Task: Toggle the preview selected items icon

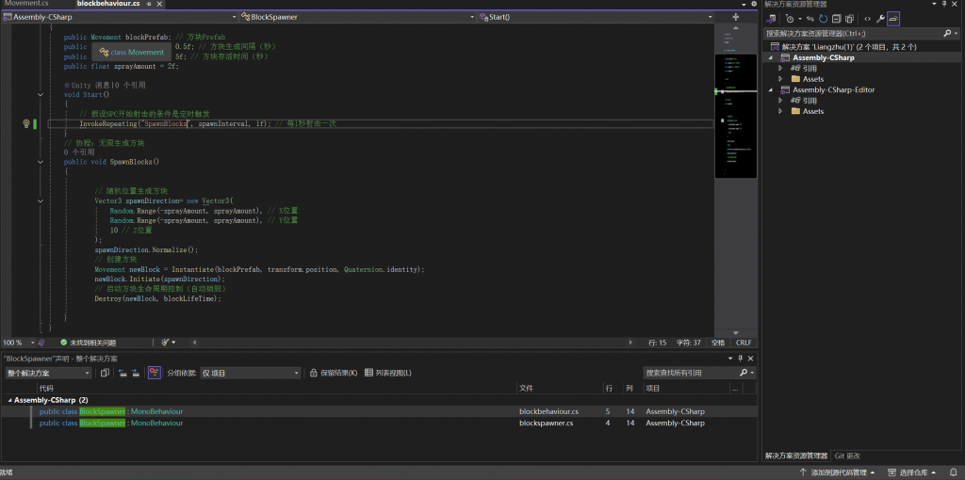Action: coord(893,19)
